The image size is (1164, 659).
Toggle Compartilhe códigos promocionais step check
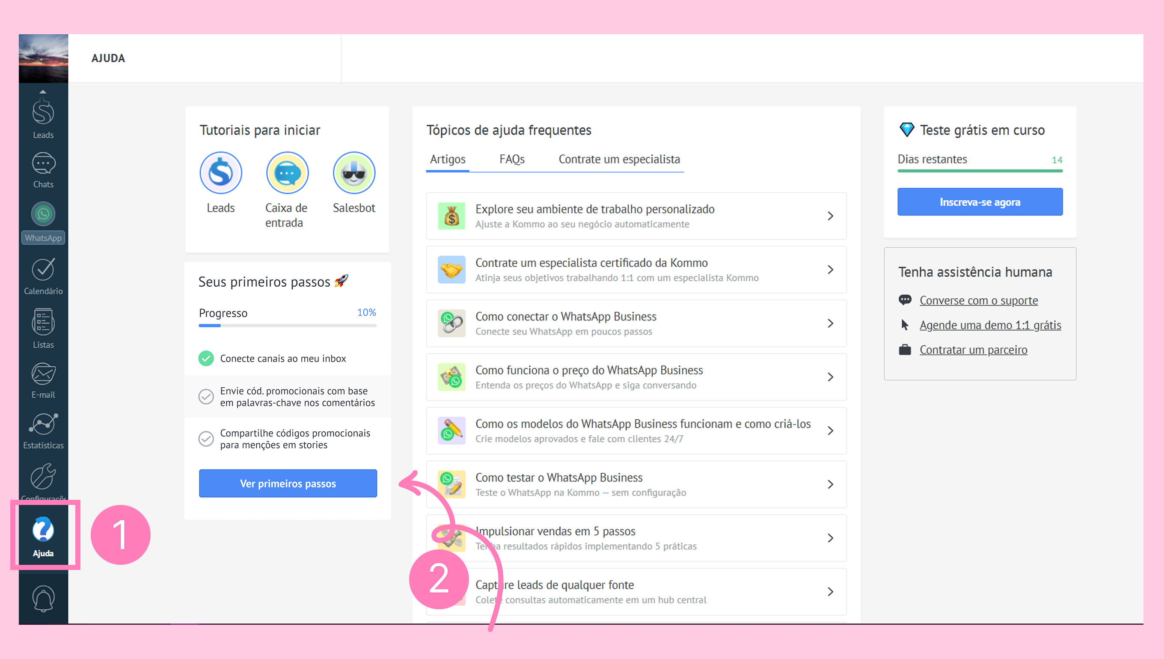pyautogui.click(x=206, y=439)
